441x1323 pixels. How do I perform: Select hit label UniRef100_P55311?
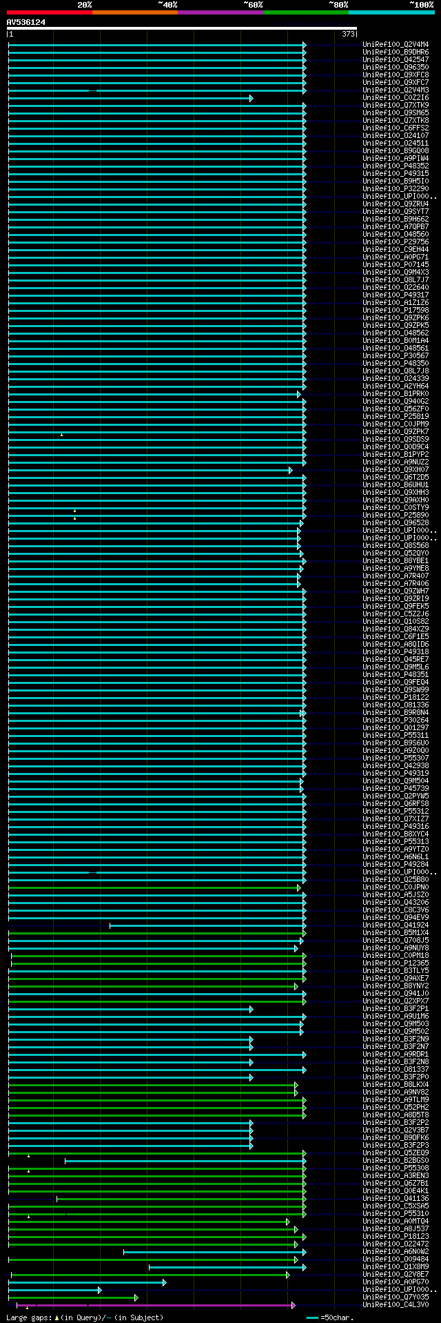pyautogui.click(x=396, y=735)
